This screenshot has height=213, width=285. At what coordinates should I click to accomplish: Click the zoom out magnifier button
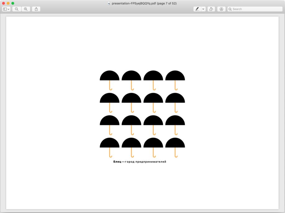tap(16, 9)
